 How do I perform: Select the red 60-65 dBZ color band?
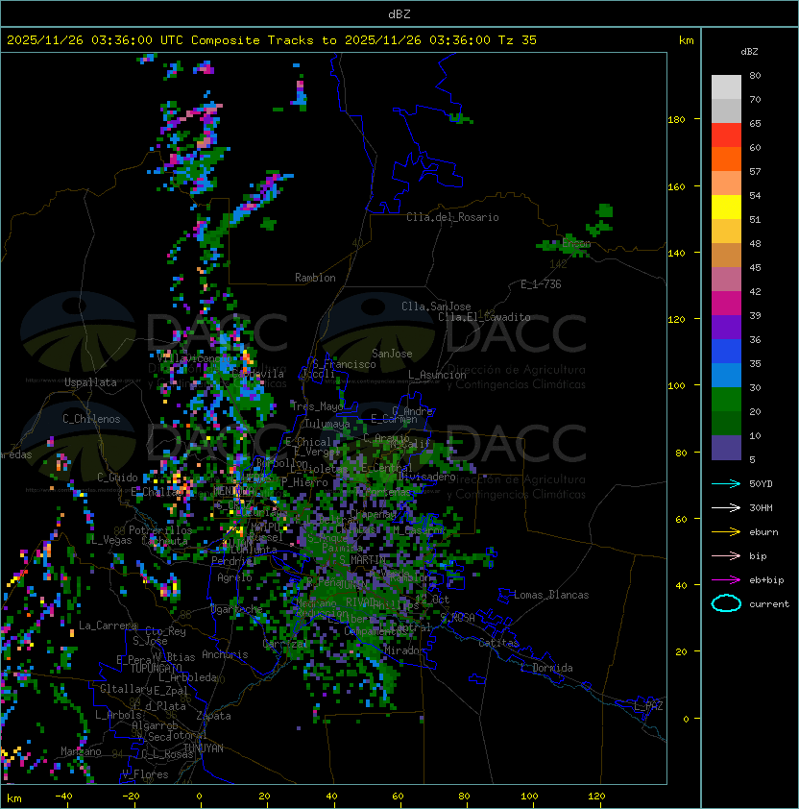(x=726, y=135)
